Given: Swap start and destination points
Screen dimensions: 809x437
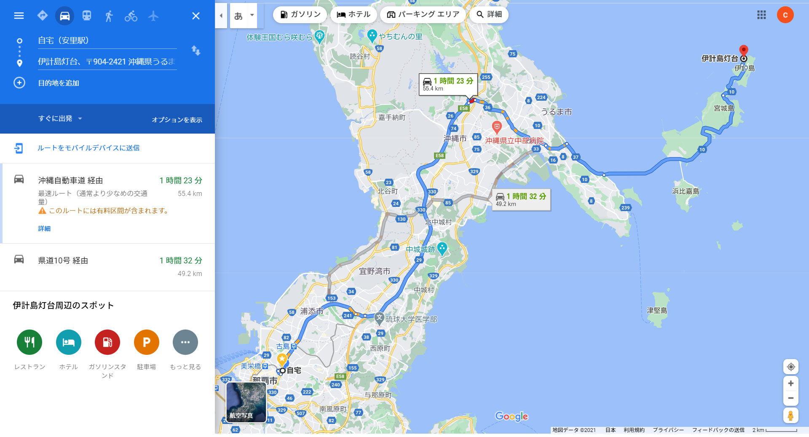Looking at the screenshot, I should (196, 51).
